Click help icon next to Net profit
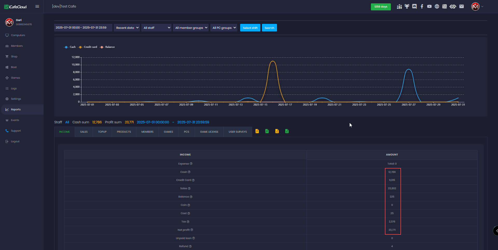 pyautogui.click(x=192, y=230)
